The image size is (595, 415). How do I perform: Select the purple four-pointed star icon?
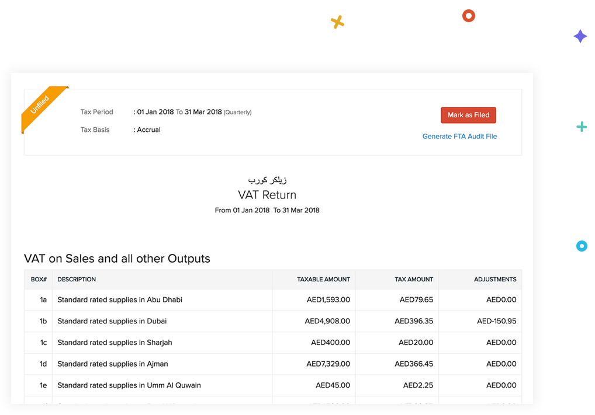580,36
